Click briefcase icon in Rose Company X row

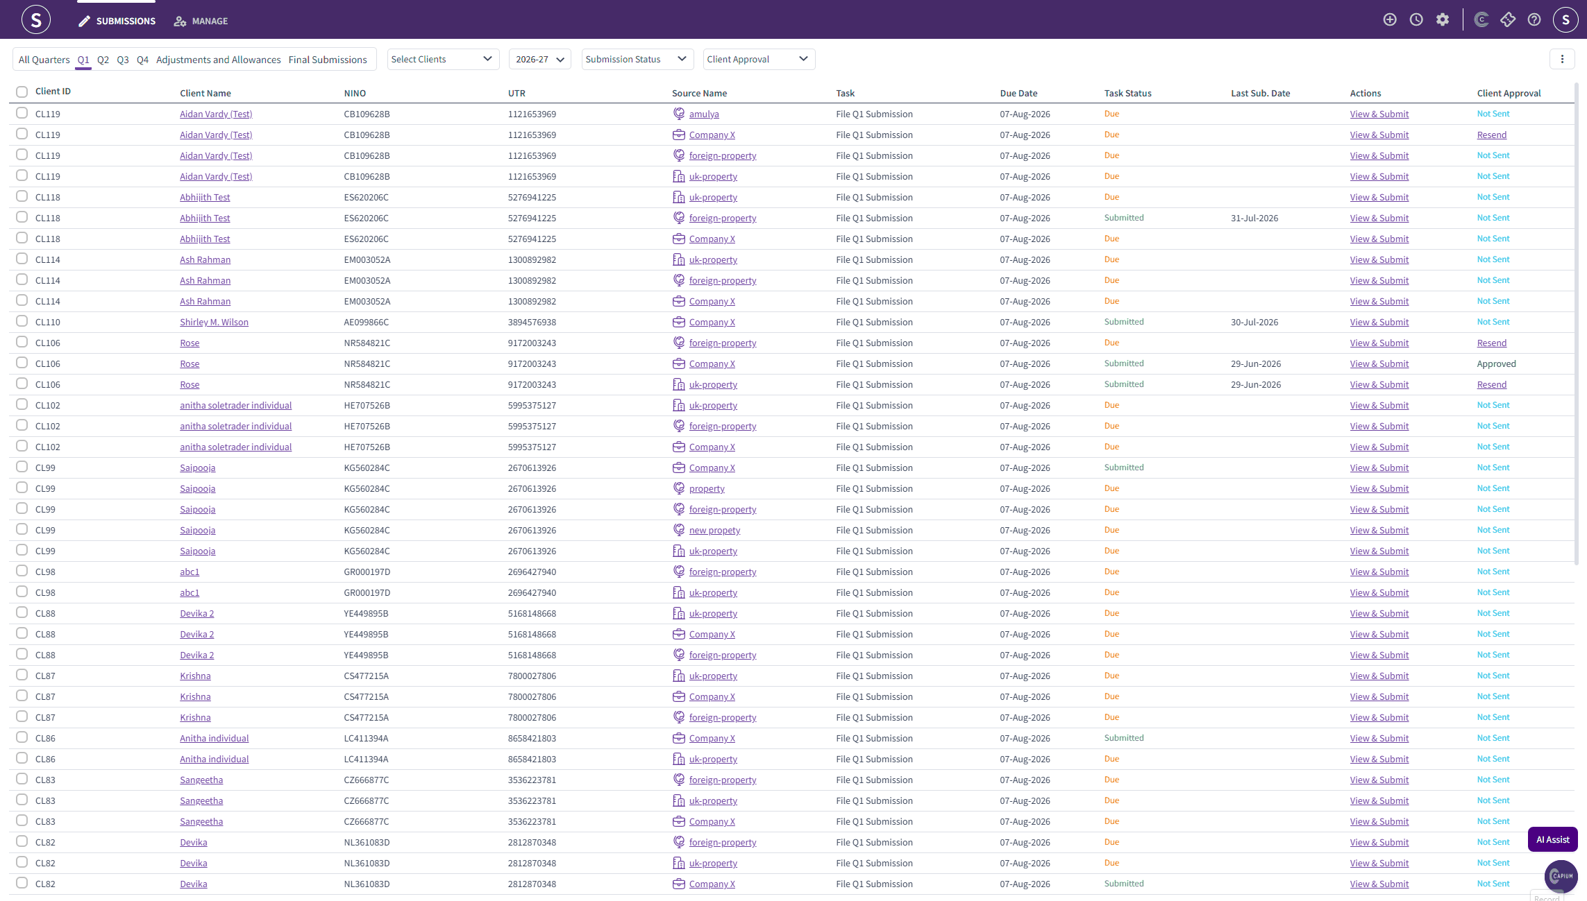[679, 363]
